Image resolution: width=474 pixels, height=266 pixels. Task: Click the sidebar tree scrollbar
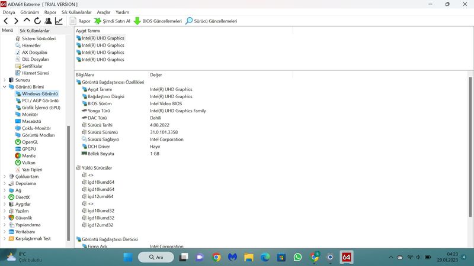(x=68, y=183)
